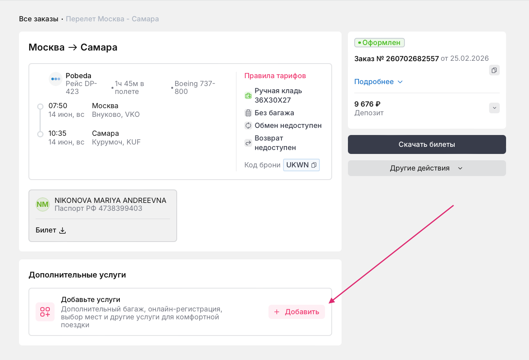Click the NM passenger avatar
529x360 pixels.
click(x=43, y=204)
